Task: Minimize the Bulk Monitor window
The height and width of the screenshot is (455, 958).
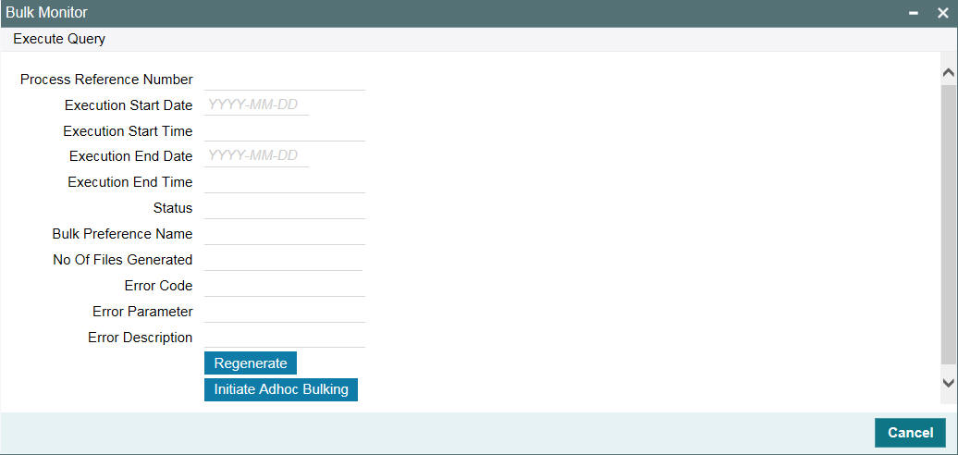Action: (x=914, y=14)
